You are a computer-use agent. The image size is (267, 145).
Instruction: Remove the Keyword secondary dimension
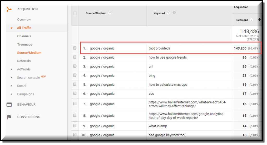(174, 12)
